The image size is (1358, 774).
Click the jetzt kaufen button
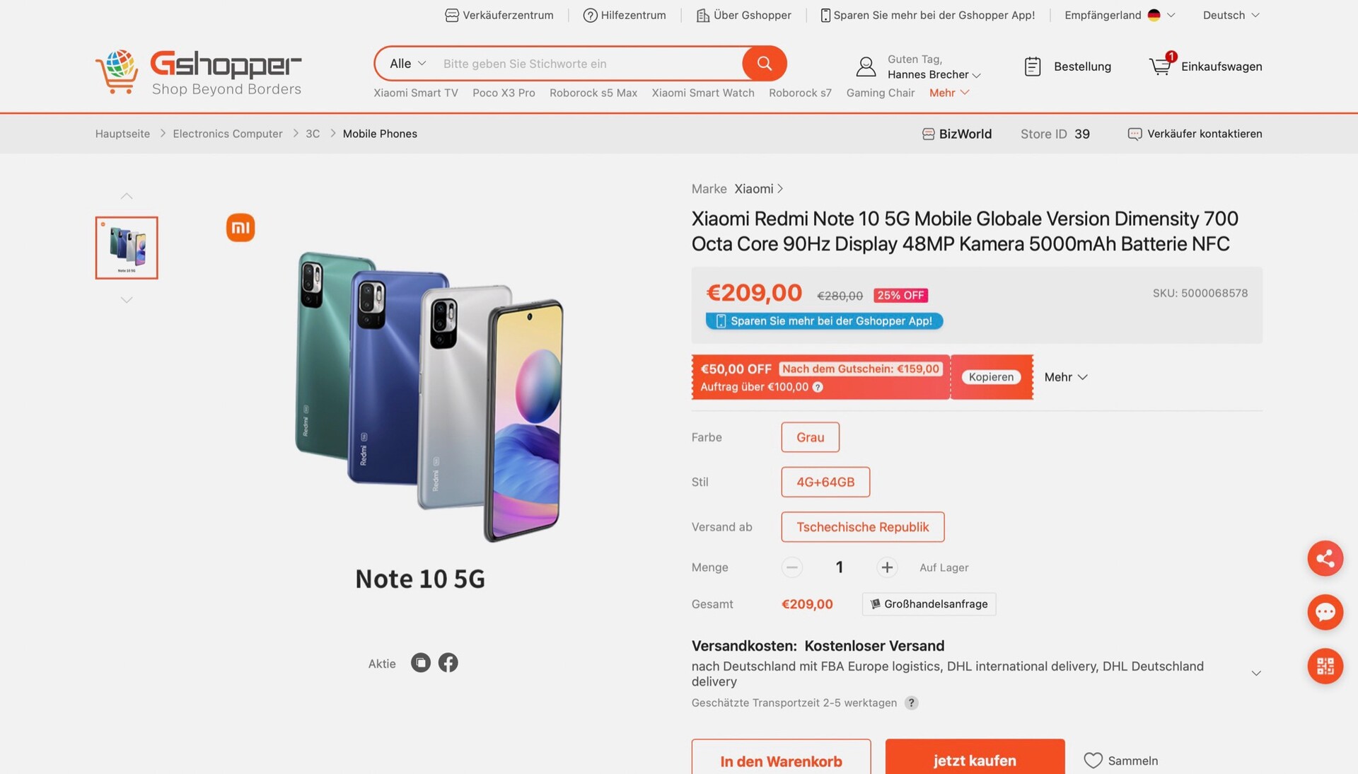click(x=975, y=760)
